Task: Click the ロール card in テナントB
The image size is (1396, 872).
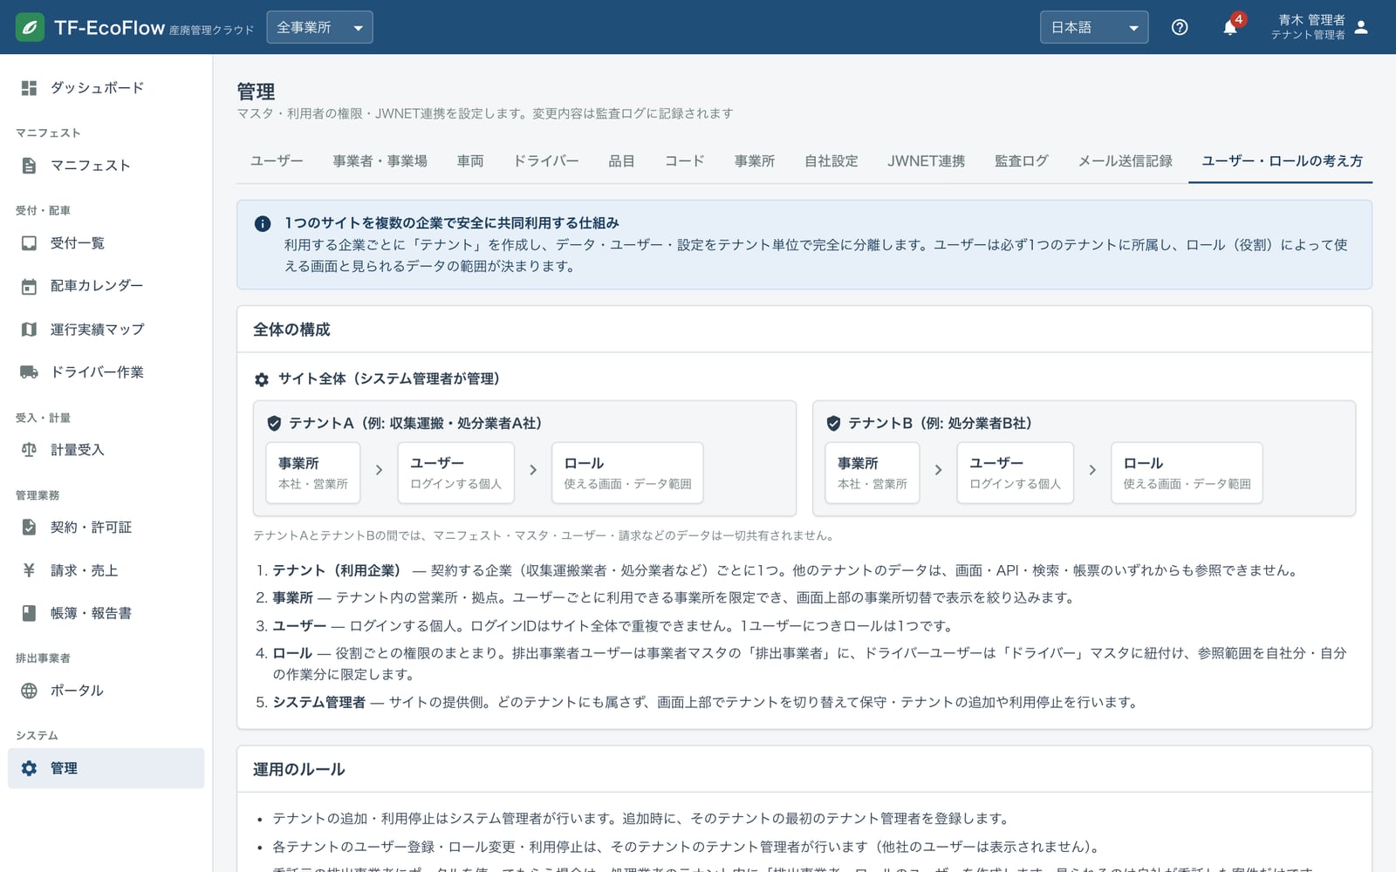Action: pyautogui.click(x=1187, y=473)
